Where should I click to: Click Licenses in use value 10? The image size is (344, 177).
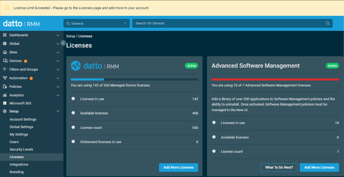pyautogui.click(x=337, y=123)
